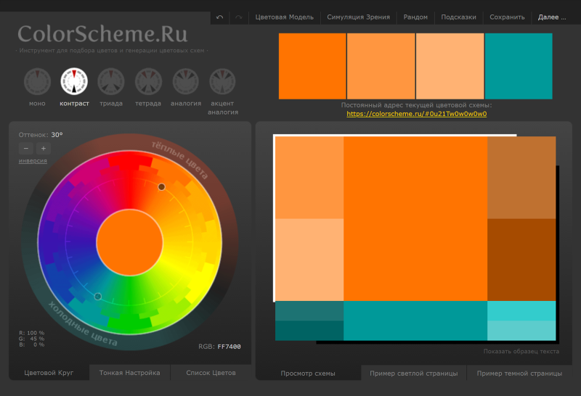This screenshot has height=396, width=581.
Task: Switch to the Список Цветов tab
Action: (x=211, y=373)
